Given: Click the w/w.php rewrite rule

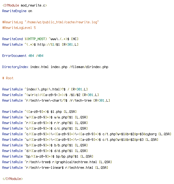Looking at the screenshot, I should 45,117.
